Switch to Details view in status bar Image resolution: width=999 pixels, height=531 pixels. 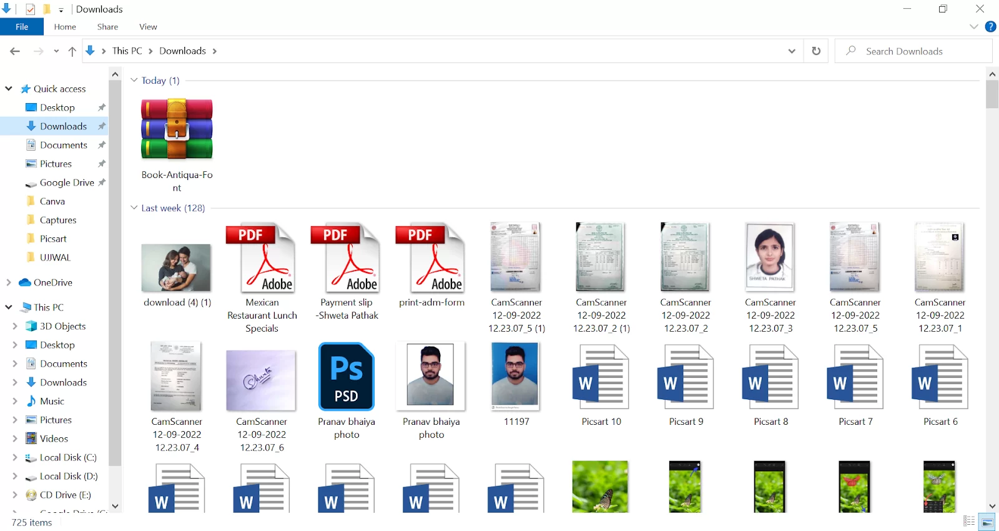tap(969, 521)
